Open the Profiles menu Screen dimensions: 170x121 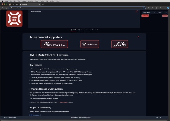(42, 1)
